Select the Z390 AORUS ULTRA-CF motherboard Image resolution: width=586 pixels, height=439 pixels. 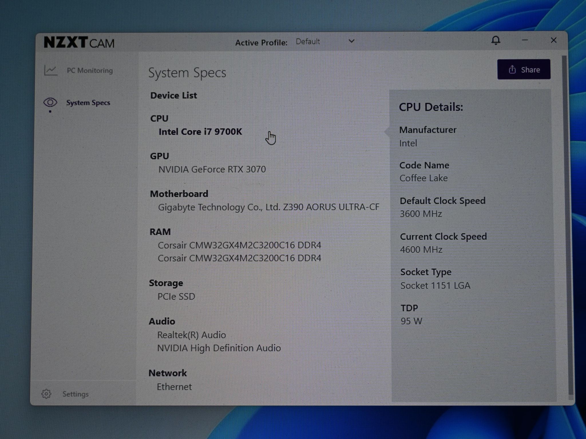[269, 207]
